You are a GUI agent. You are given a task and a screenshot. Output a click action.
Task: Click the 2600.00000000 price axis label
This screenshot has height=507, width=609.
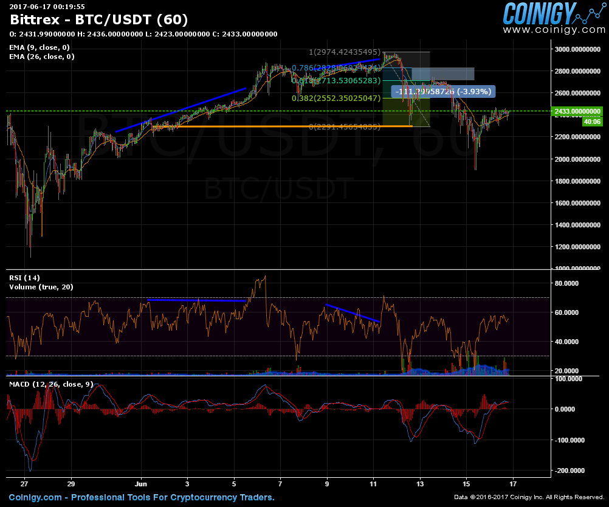point(577,93)
